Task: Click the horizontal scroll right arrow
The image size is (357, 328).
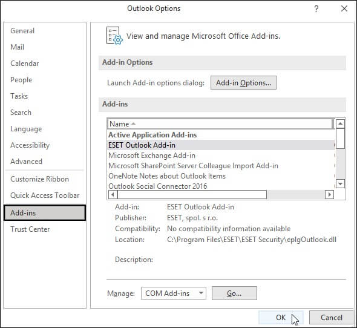Action: tap(329, 194)
